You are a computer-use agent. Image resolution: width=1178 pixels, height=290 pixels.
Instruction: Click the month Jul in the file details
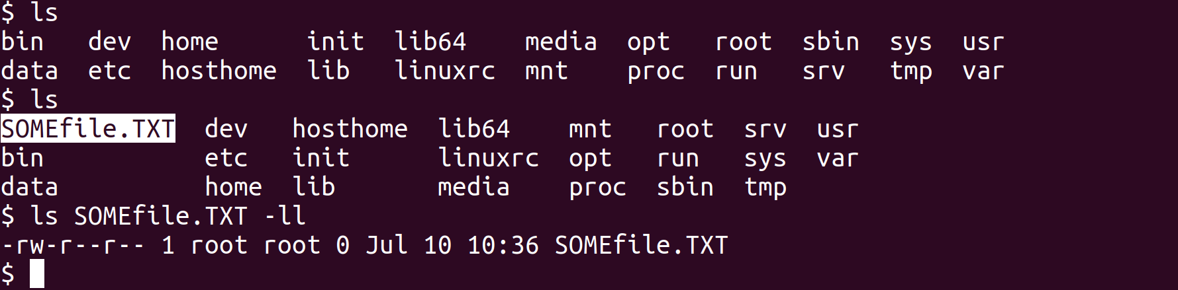click(386, 245)
